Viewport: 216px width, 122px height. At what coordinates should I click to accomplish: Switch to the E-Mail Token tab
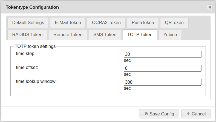[x=68, y=22]
